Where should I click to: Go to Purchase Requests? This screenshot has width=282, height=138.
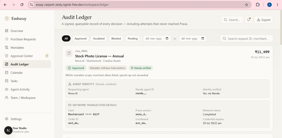click(27, 39)
